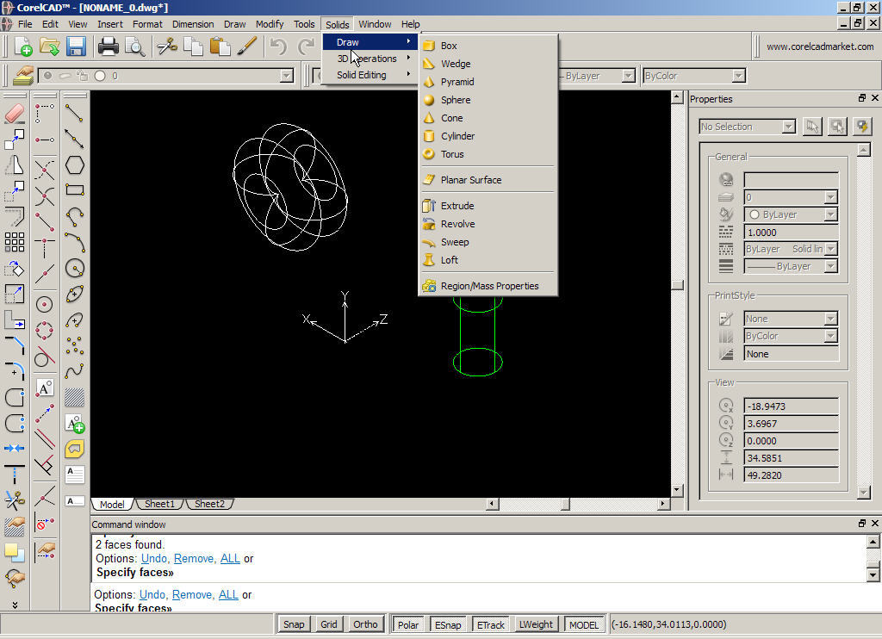The height and width of the screenshot is (639, 882).
Task: Toggle the Grid display
Action: (328, 624)
